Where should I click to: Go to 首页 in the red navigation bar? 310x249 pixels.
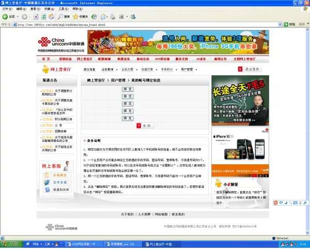[x=46, y=59]
